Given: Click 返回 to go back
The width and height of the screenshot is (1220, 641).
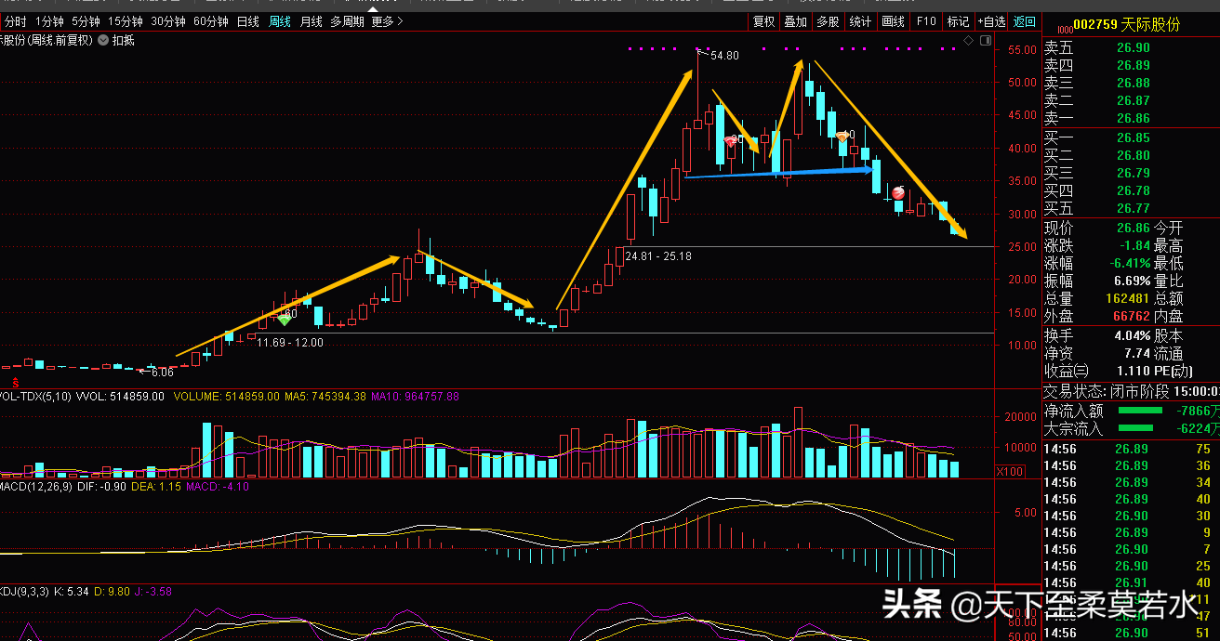Looking at the screenshot, I should (1025, 21).
